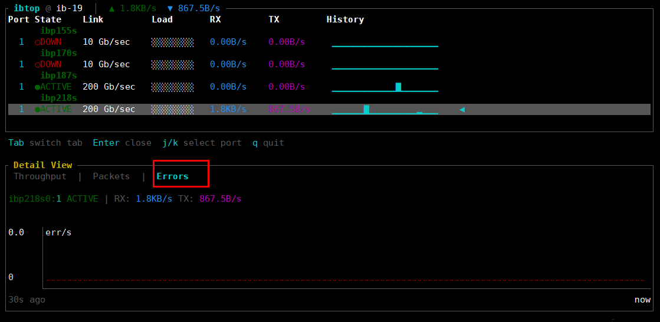This screenshot has width=660, height=322.
Task: Click the 200 Gb/sec link speed of ibp187s
Action: click(109, 87)
